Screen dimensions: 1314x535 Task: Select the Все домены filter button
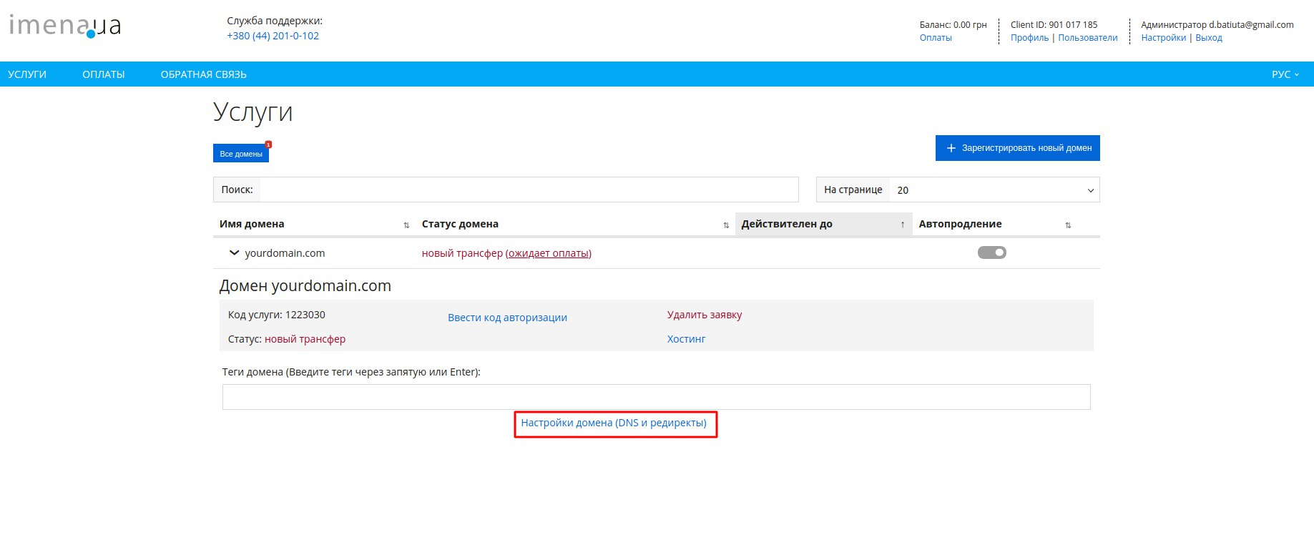(241, 154)
